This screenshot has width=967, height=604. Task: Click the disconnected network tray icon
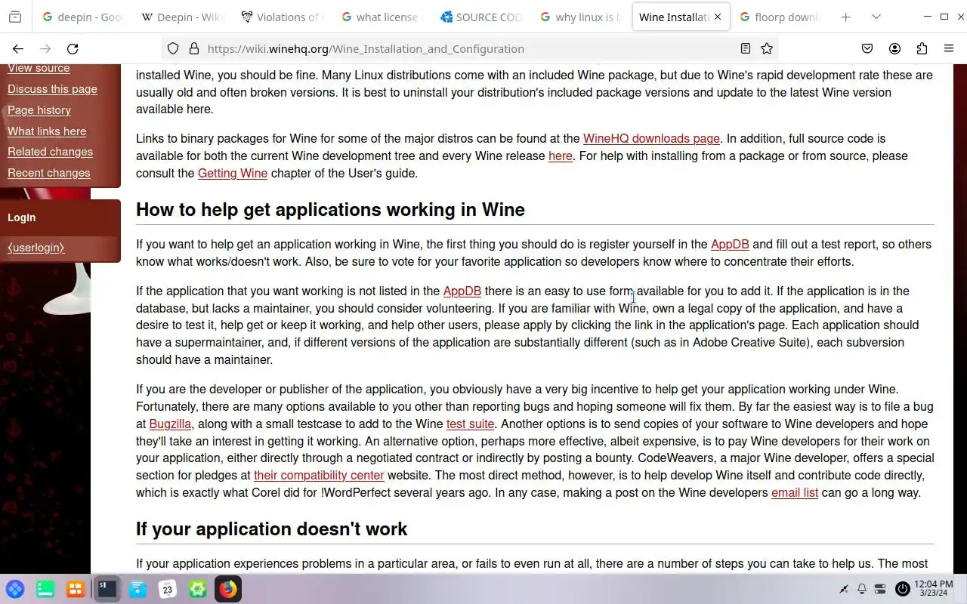844,589
